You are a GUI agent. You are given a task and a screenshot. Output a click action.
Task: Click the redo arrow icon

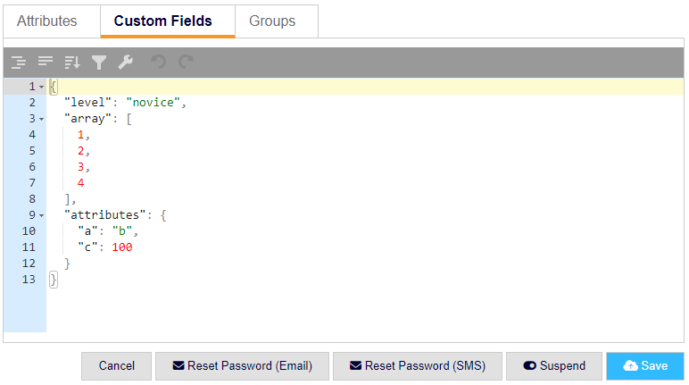point(186,62)
